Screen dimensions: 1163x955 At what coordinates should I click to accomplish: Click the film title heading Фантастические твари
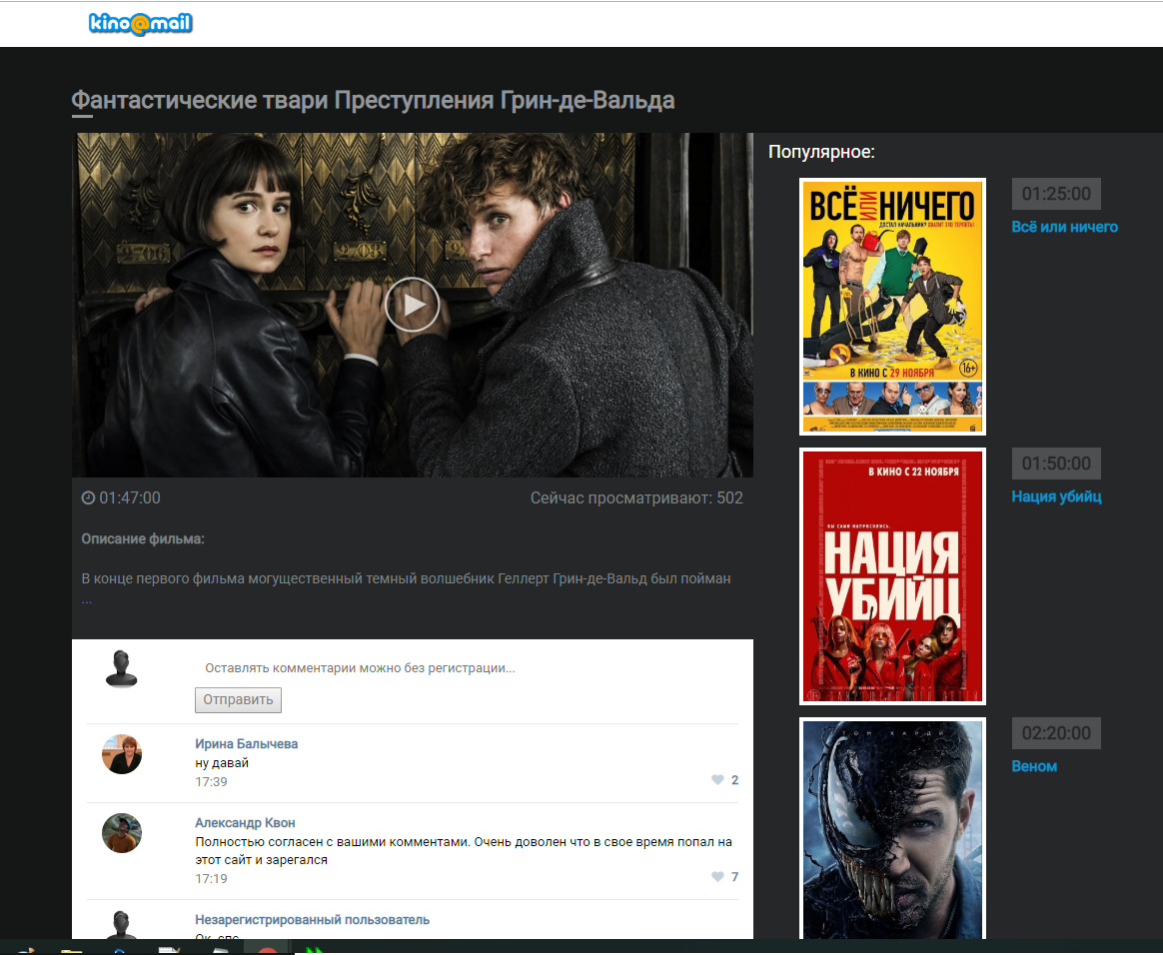point(373,100)
